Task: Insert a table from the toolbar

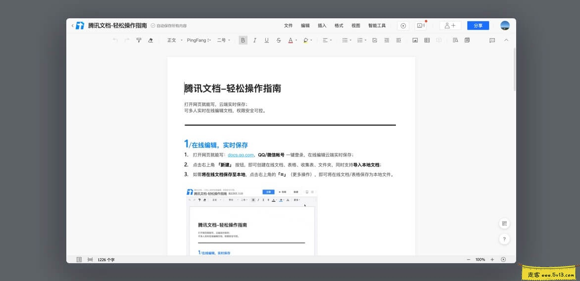Action: tap(427, 40)
